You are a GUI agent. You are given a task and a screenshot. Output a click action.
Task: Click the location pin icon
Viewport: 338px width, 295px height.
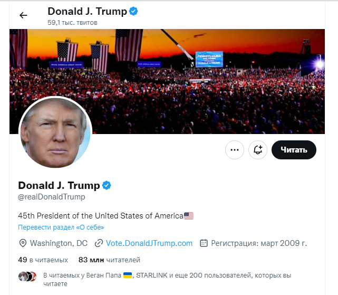pyautogui.click(x=23, y=243)
